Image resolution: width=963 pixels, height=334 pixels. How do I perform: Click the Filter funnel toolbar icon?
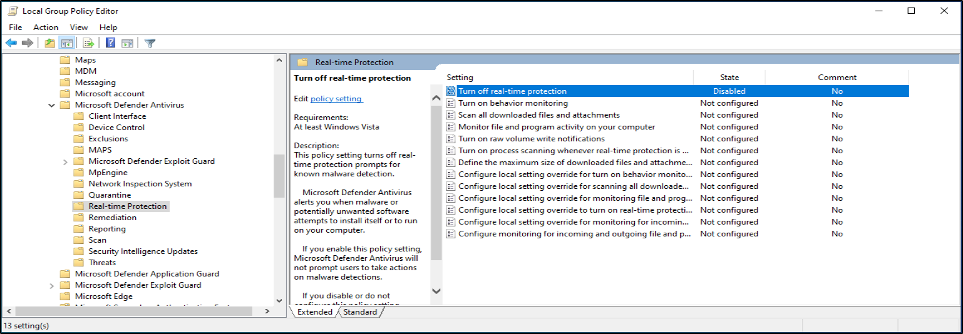(x=150, y=43)
